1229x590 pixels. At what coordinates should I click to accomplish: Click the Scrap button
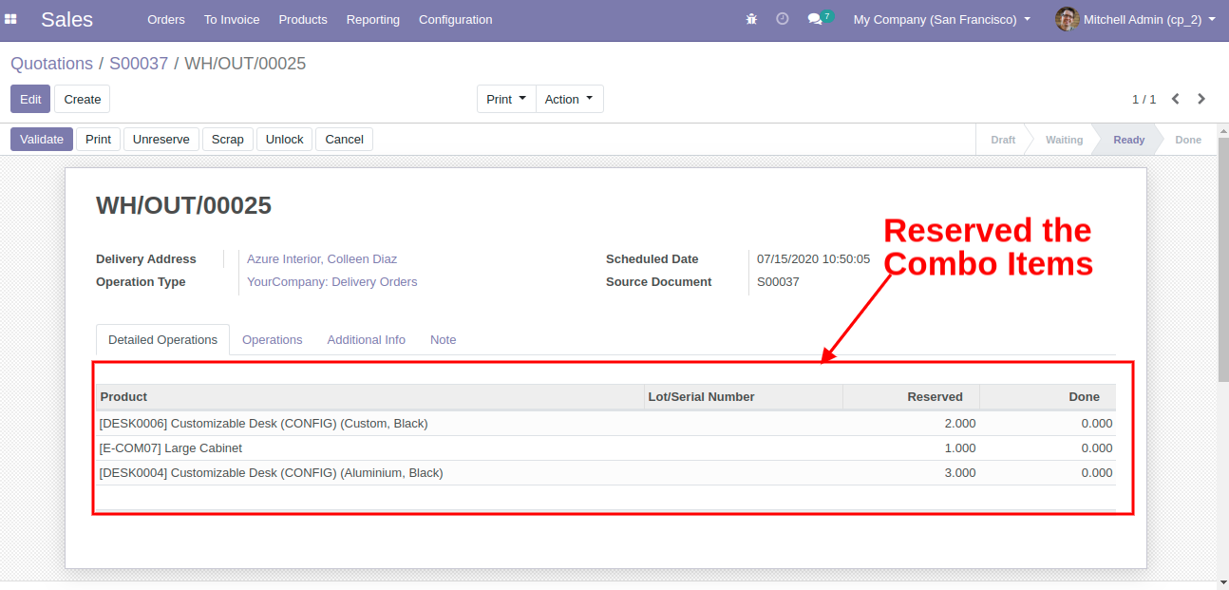coord(227,139)
